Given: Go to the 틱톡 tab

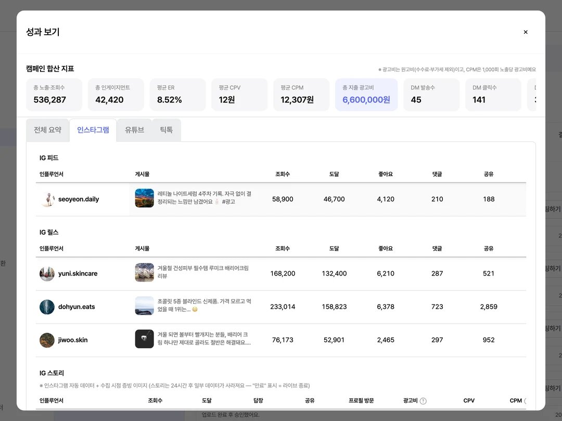Looking at the screenshot, I should [x=167, y=130].
